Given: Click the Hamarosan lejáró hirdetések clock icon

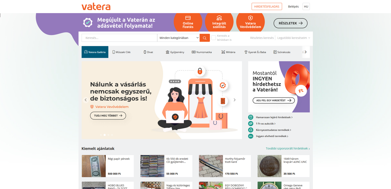Looking at the screenshot, I should [x=251, y=117].
